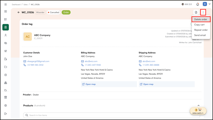Expand the user profile dropdown arrow
This screenshot has width=213, height=120.
point(210,4)
